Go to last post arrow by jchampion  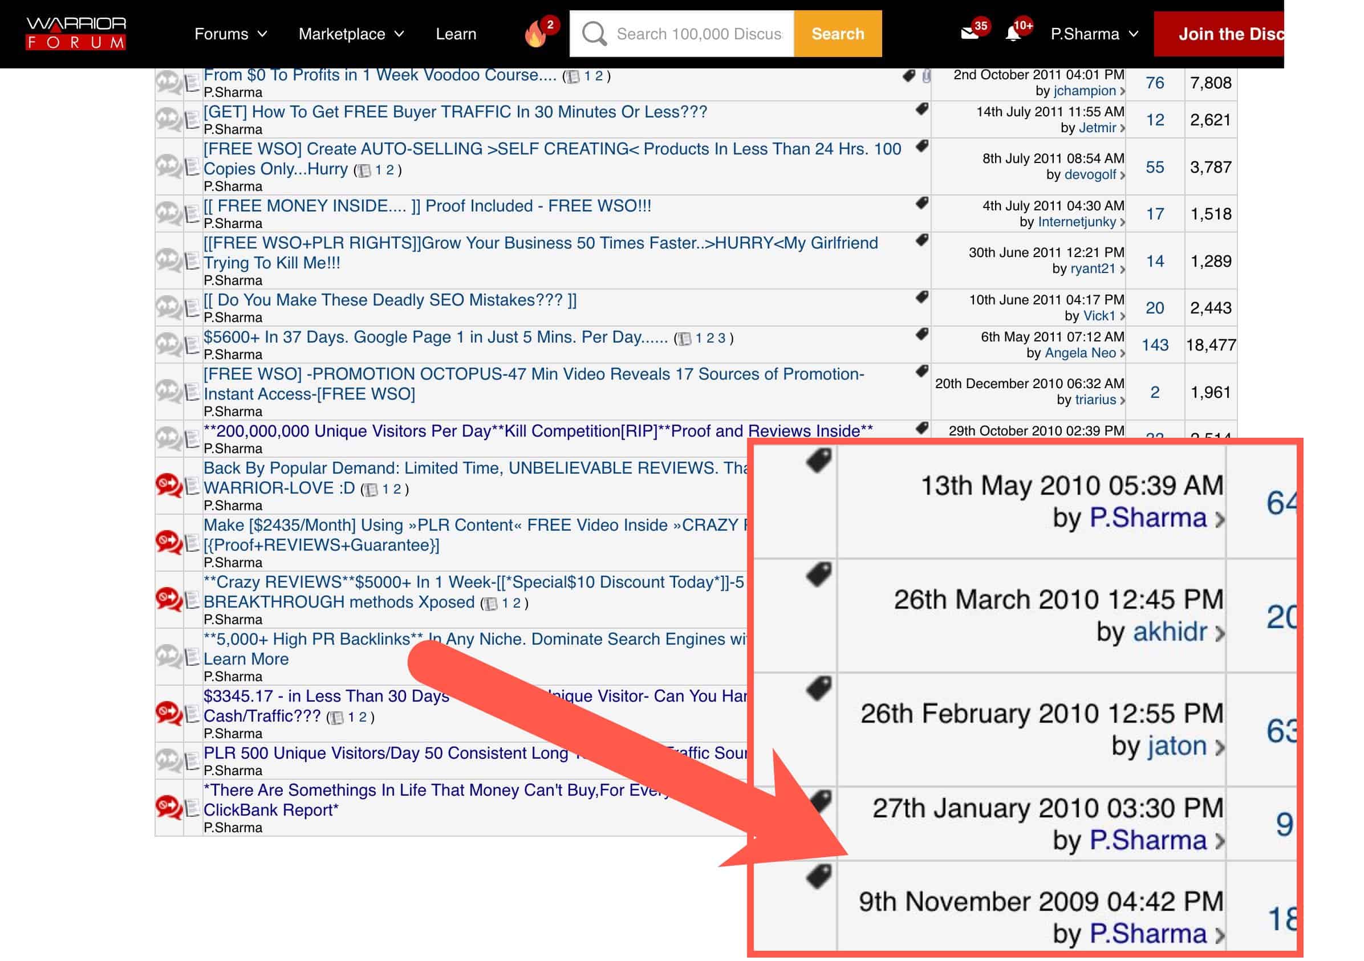pyautogui.click(x=1122, y=91)
